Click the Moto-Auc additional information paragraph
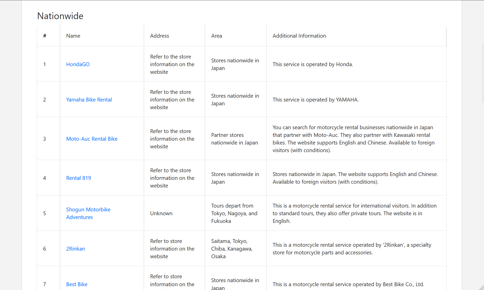This screenshot has height=290, width=484. [x=354, y=139]
